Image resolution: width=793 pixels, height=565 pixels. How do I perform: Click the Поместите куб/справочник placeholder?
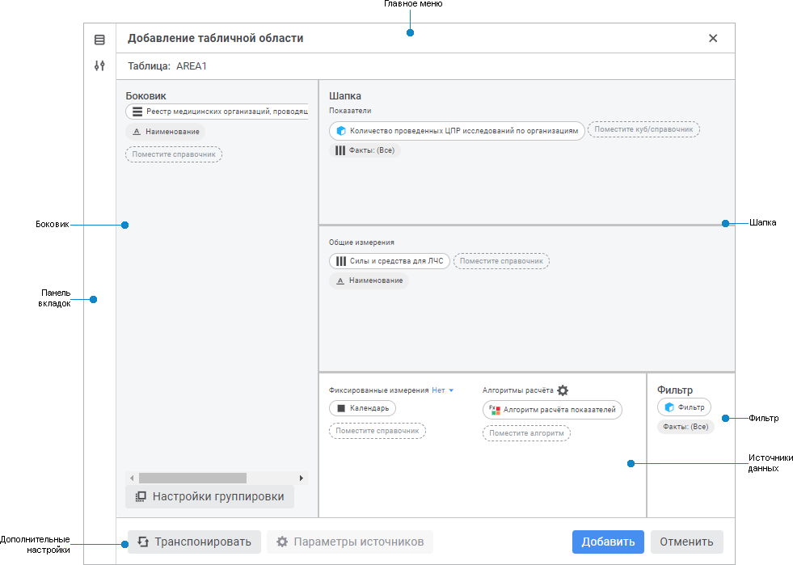point(643,129)
